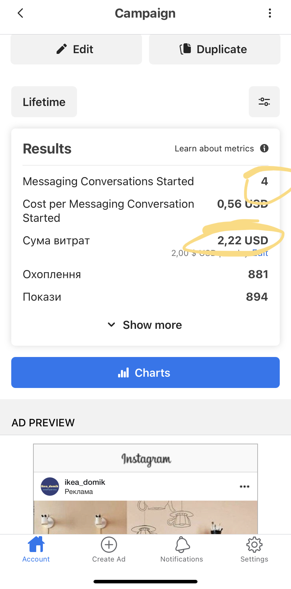
Task: Open the Settings gear tab
Action: point(254,550)
